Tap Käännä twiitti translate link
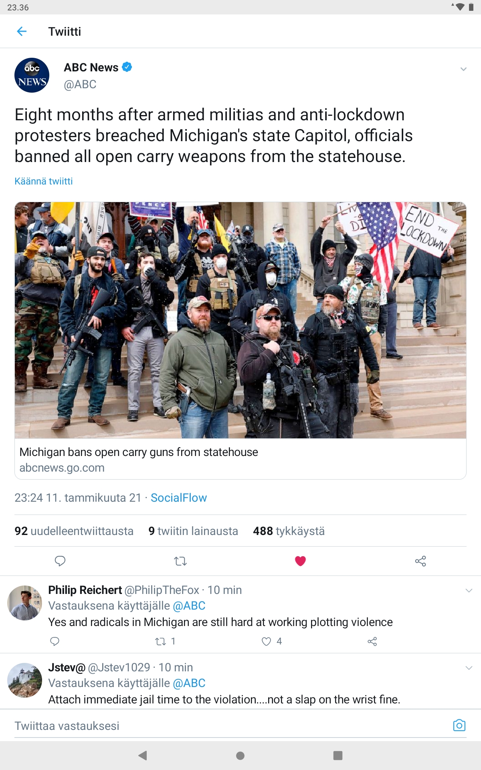Screen dimensions: 481x770 [x=44, y=181]
